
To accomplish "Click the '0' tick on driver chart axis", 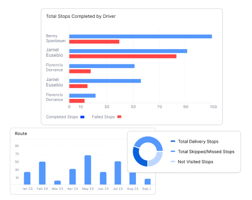I will coord(69,106).
